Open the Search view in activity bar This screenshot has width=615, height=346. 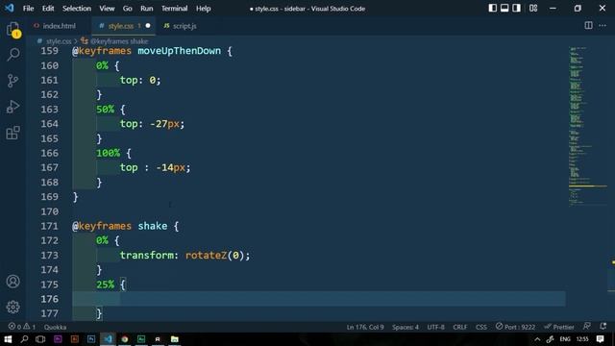click(x=12, y=54)
